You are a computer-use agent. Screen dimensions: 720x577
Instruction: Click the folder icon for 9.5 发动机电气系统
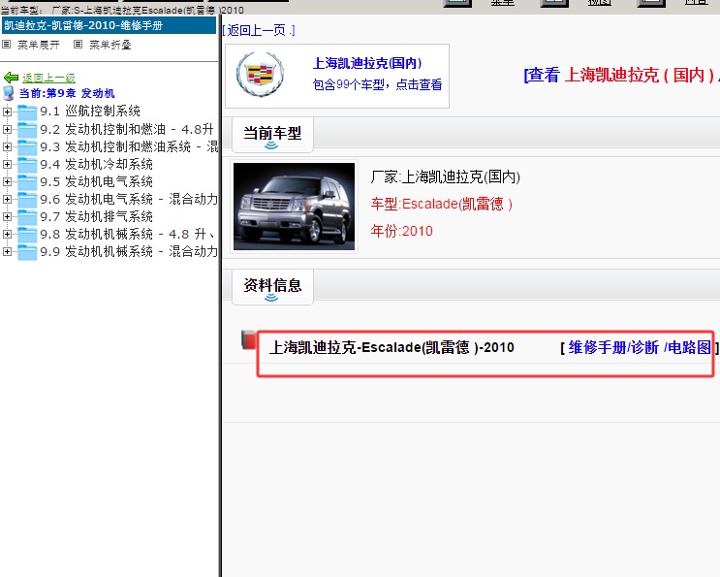click(27, 182)
